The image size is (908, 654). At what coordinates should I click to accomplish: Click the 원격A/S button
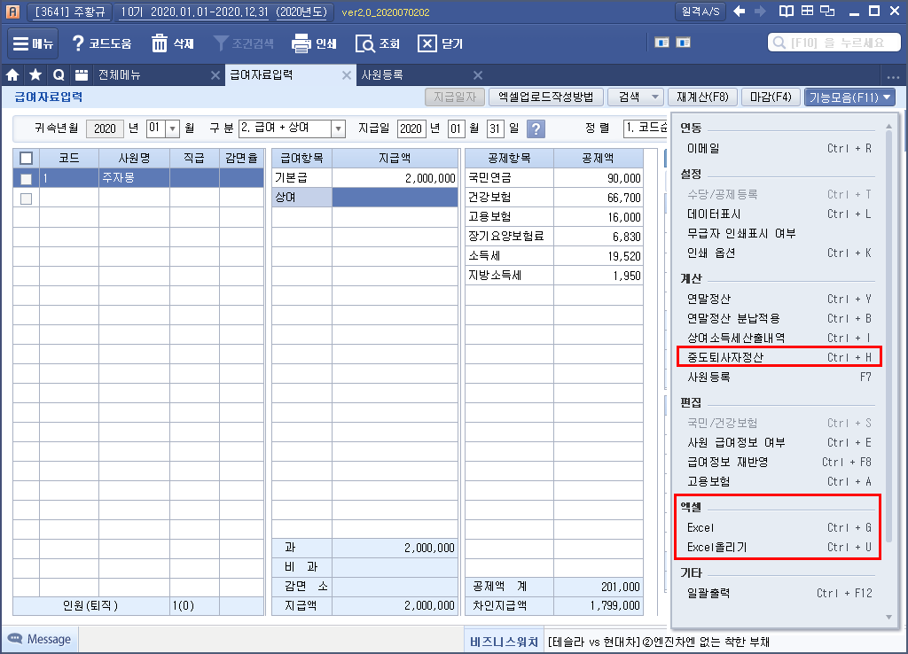[701, 12]
